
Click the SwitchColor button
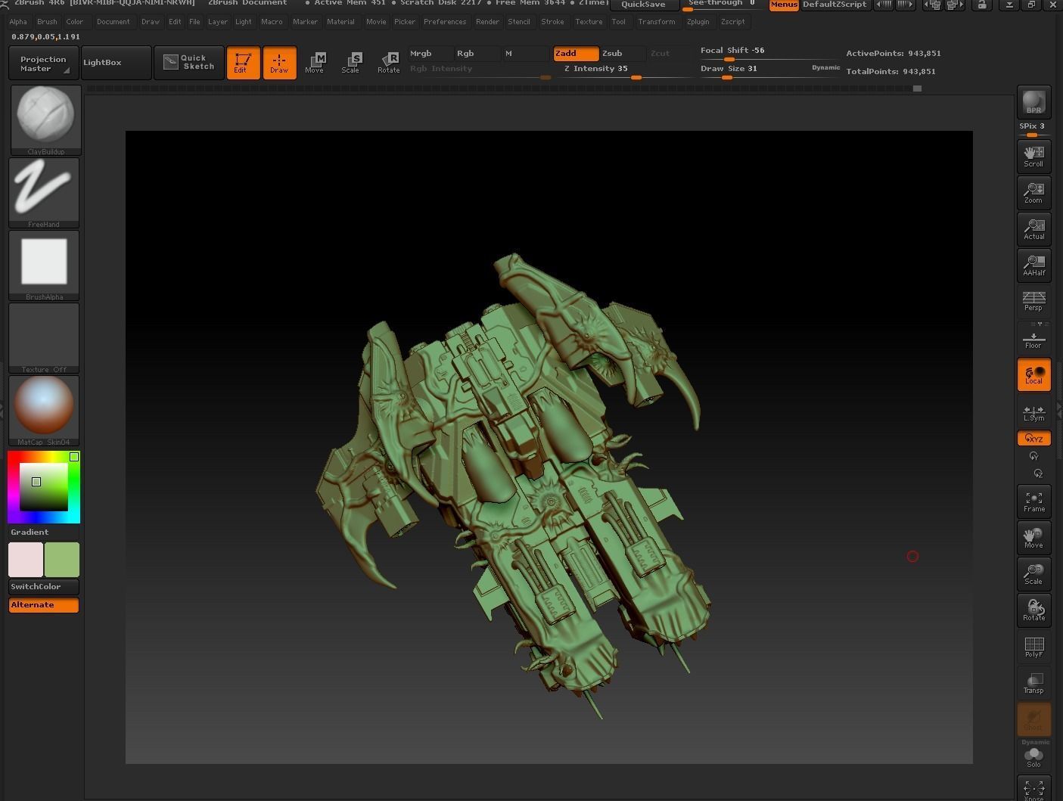(x=44, y=587)
